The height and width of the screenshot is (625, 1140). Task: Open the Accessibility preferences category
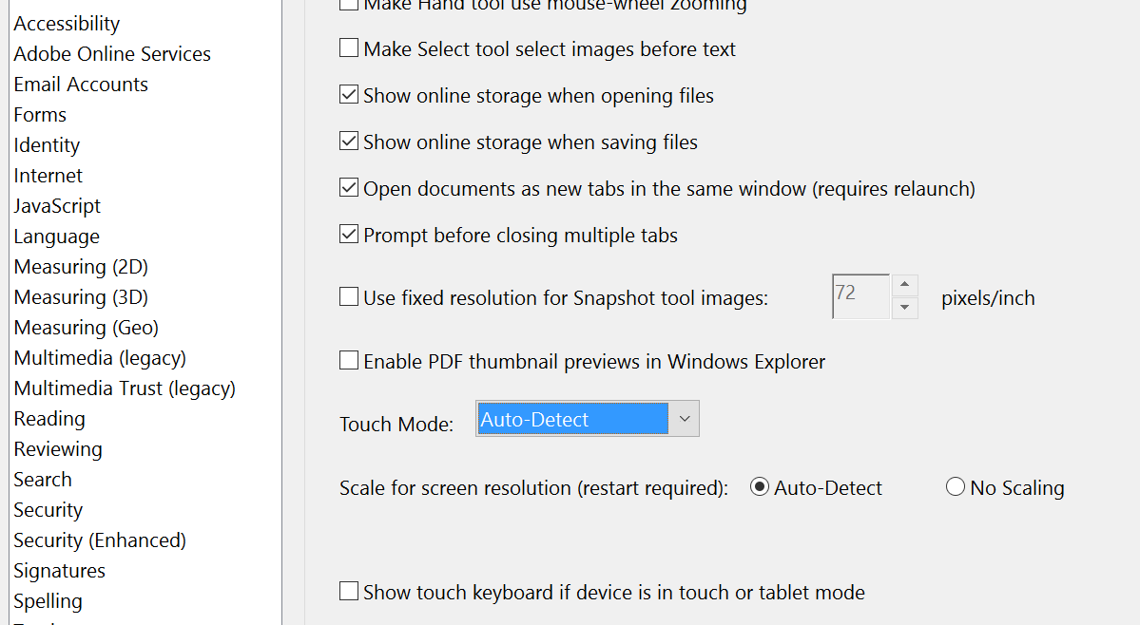pyautogui.click(x=67, y=23)
